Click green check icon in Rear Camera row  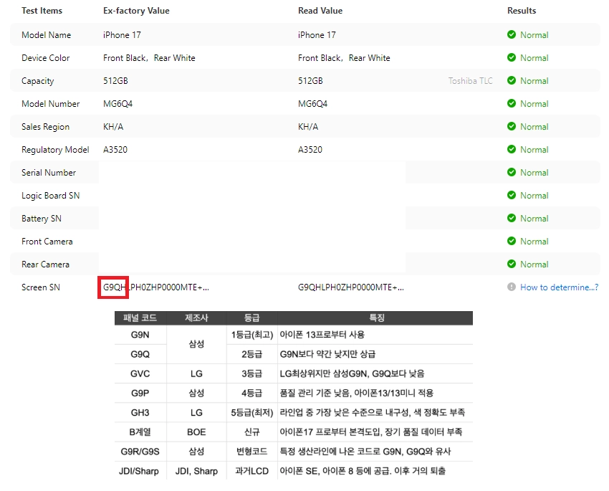point(512,264)
